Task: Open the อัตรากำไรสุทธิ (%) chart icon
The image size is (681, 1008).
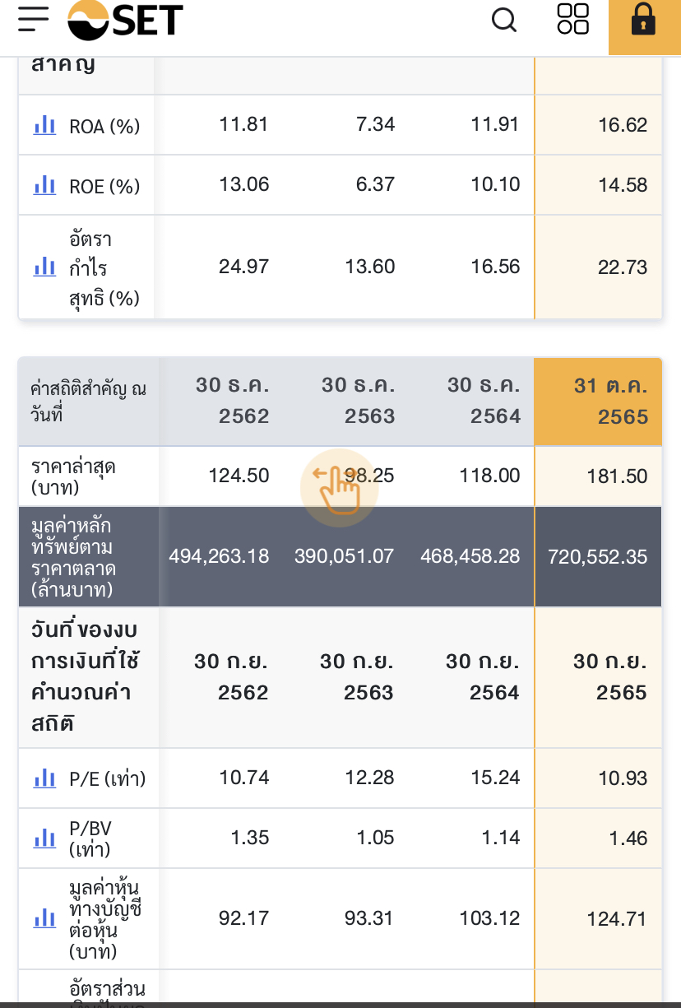Action: click(x=44, y=267)
